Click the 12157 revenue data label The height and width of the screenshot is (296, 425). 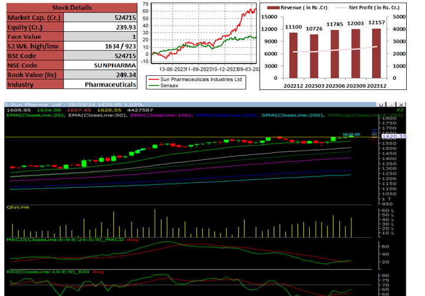click(x=376, y=22)
